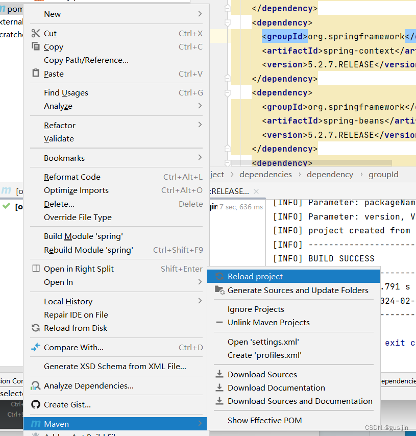This screenshot has height=436, width=416.
Task: Click the Paste clipboard icon
Action: [36, 73]
